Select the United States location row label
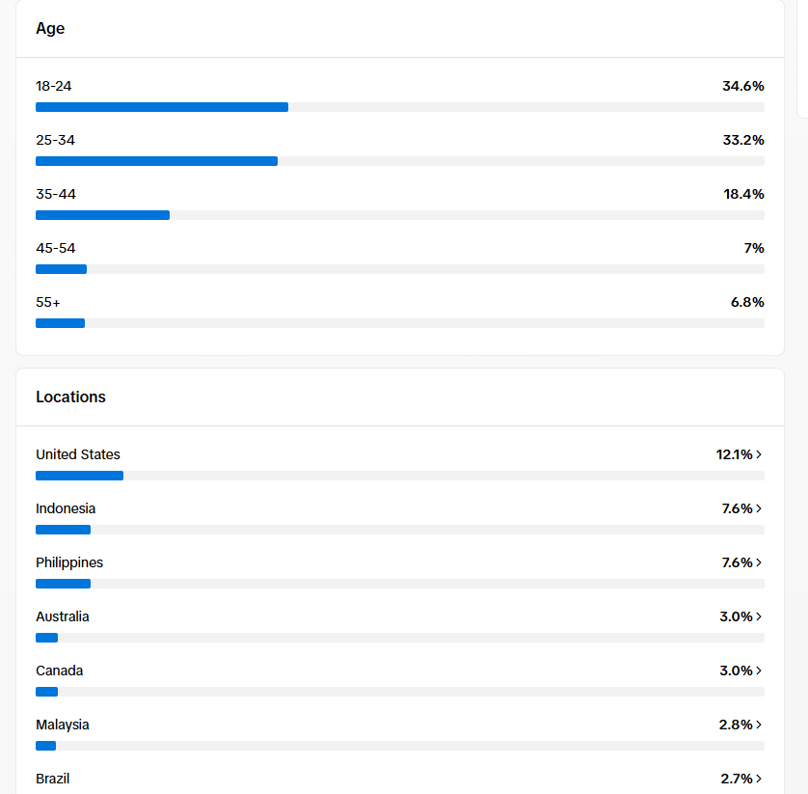The image size is (808, 794). click(x=78, y=454)
